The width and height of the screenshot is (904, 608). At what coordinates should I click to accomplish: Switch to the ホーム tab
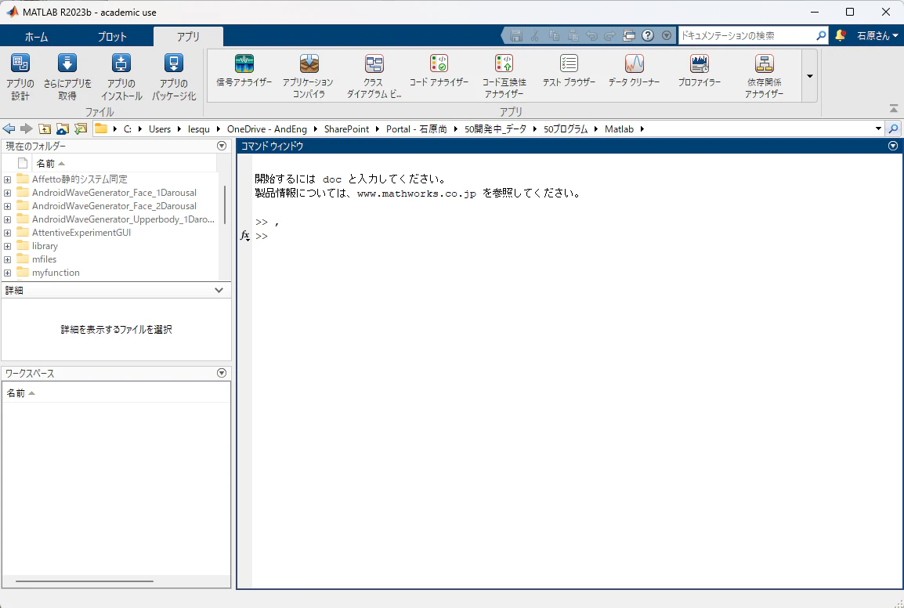(36, 36)
